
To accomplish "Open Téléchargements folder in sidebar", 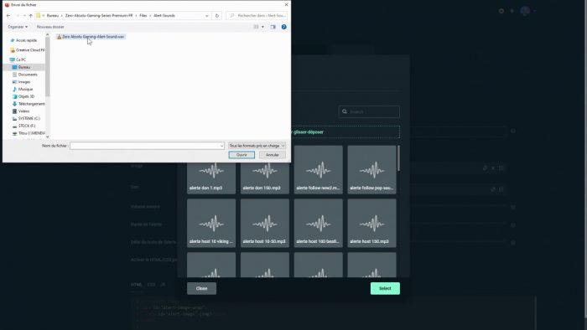I will click(28, 104).
